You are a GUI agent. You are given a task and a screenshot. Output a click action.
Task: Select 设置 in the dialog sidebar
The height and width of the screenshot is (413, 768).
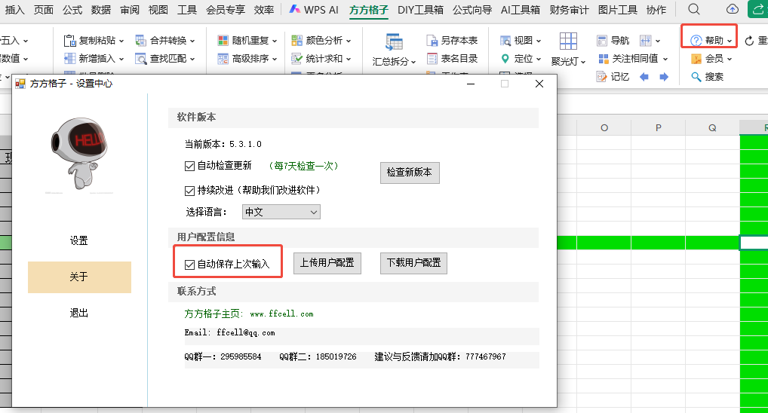tap(79, 241)
